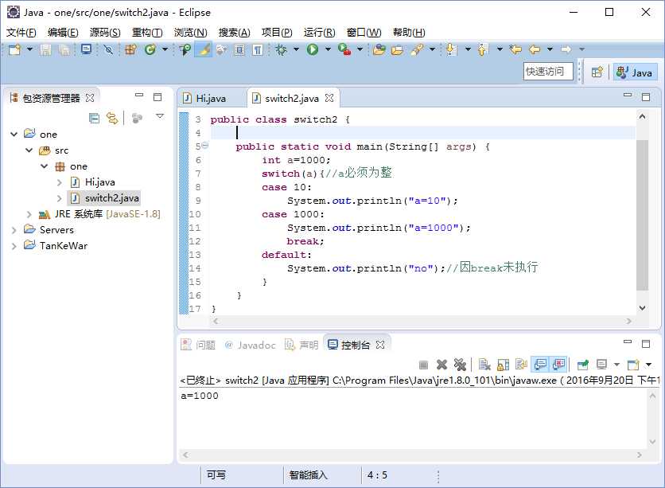Click the Open Type toolbar icon

click(x=185, y=49)
